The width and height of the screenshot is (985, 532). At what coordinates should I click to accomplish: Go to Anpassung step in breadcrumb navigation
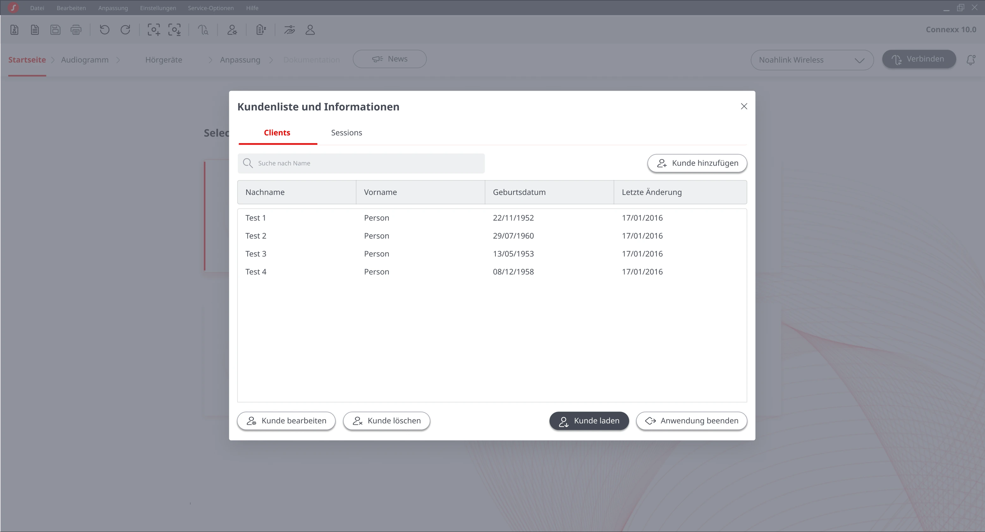pyautogui.click(x=240, y=60)
